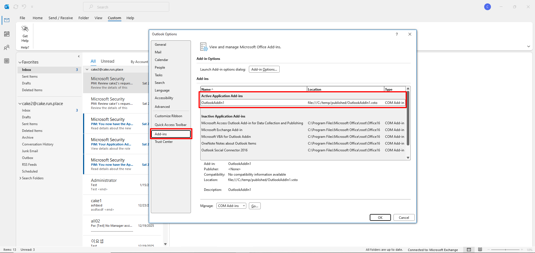Click the account avatar C icon

pos(487,7)
